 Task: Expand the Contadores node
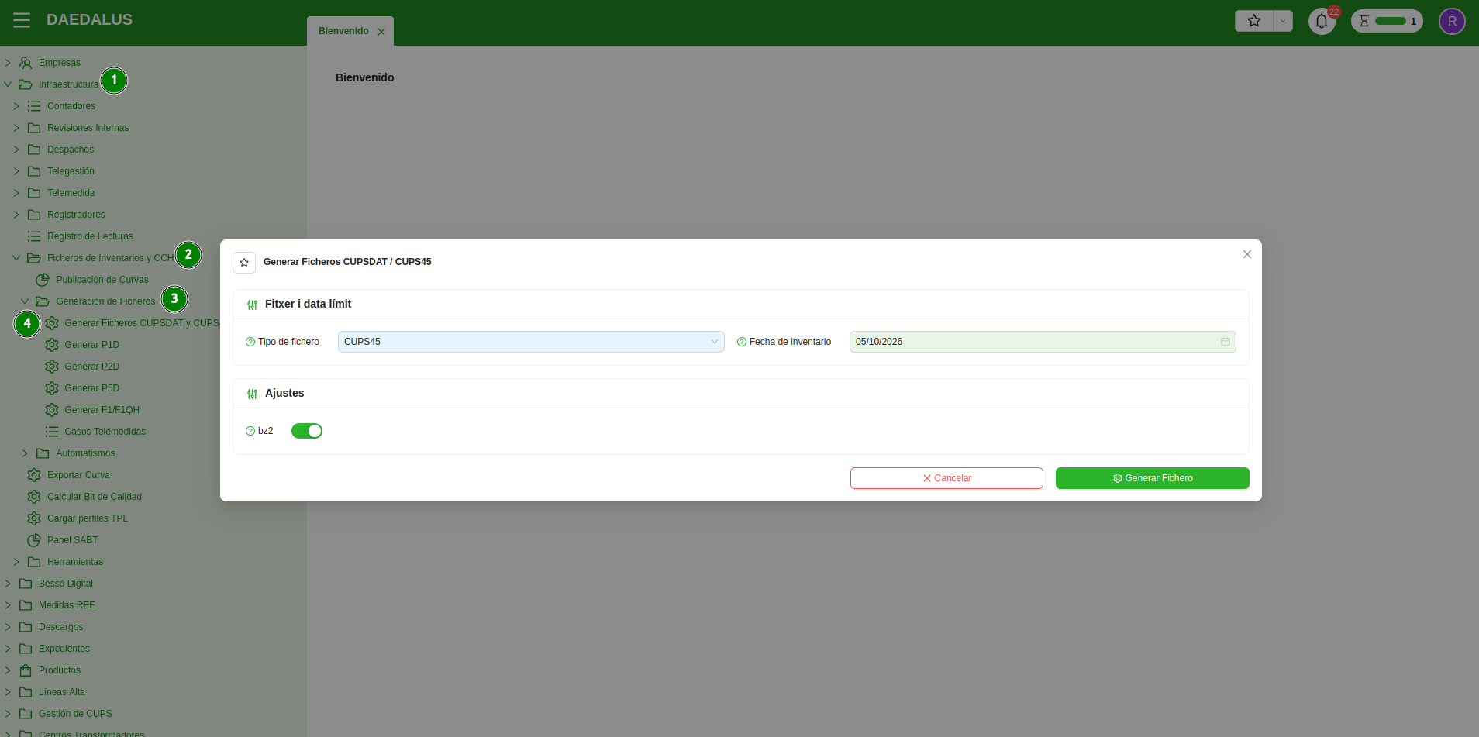point(16,106)
